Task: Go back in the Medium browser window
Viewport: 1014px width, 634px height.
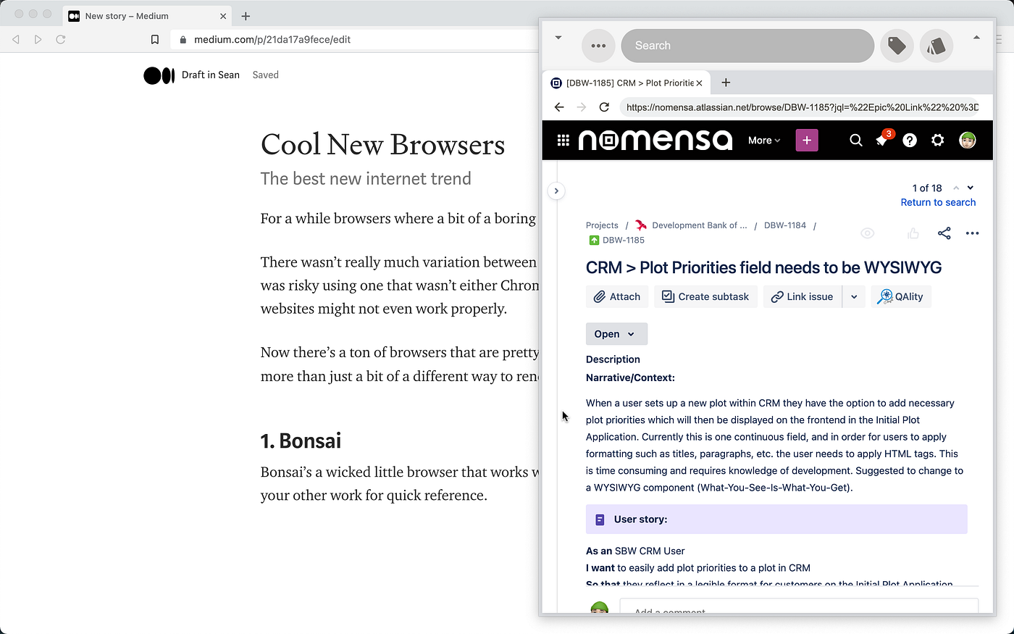Action: coord(16,39)
